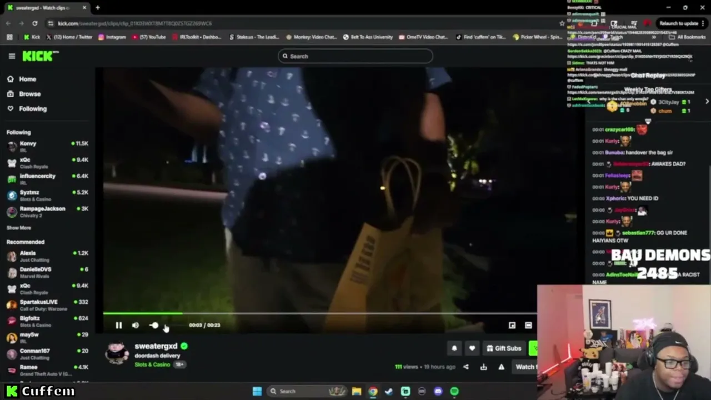
Task: Open the Kick bookmark
Action: (32, 37)
